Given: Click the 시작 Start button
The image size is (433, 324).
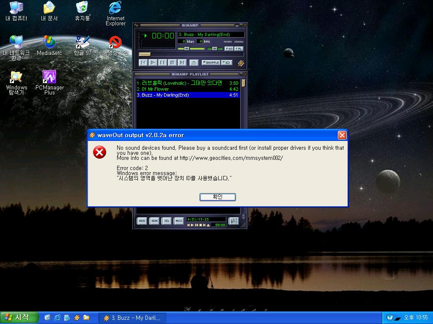Looking at the screenshot, I should click(x=19, y=318).
